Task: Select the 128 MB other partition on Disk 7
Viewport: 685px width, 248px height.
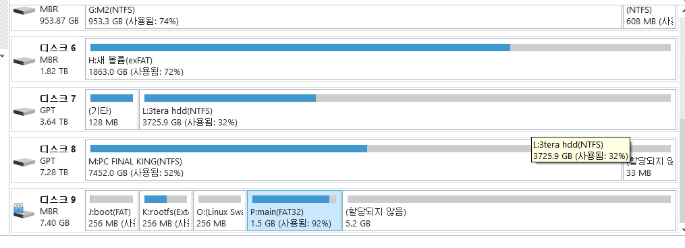Action: tap(111, 109)
